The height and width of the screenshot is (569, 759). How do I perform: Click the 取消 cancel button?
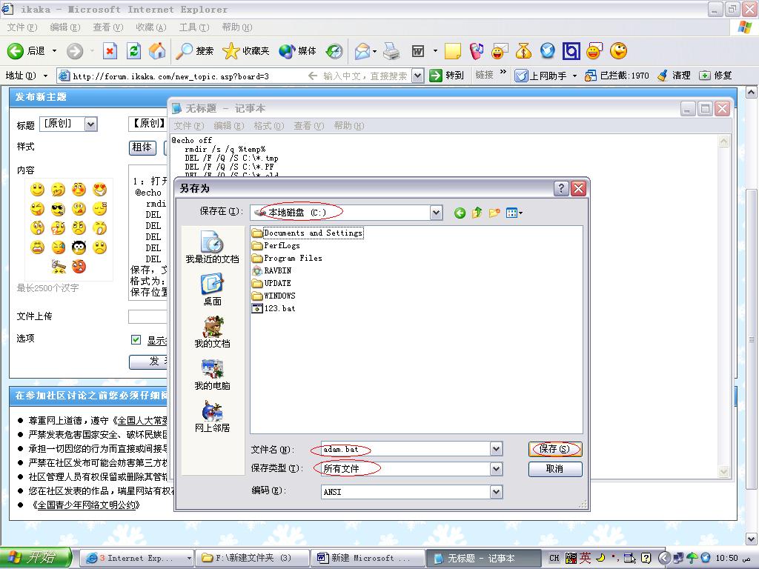[x=554, y=469]
